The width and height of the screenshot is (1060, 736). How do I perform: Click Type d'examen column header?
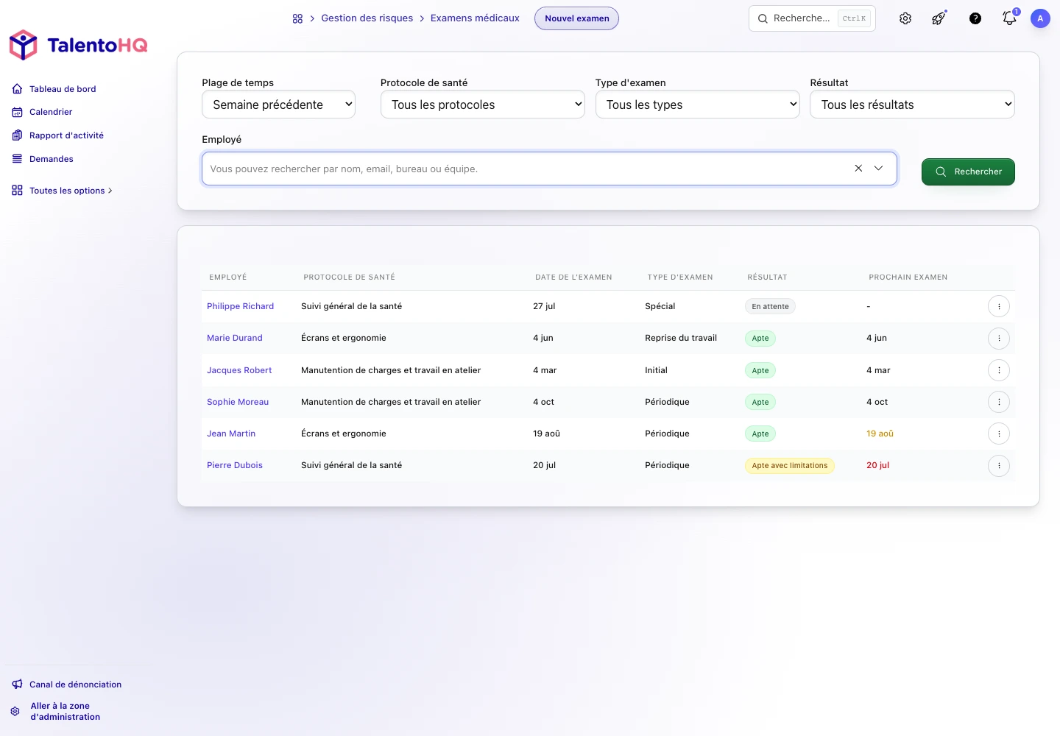[680, 277]
